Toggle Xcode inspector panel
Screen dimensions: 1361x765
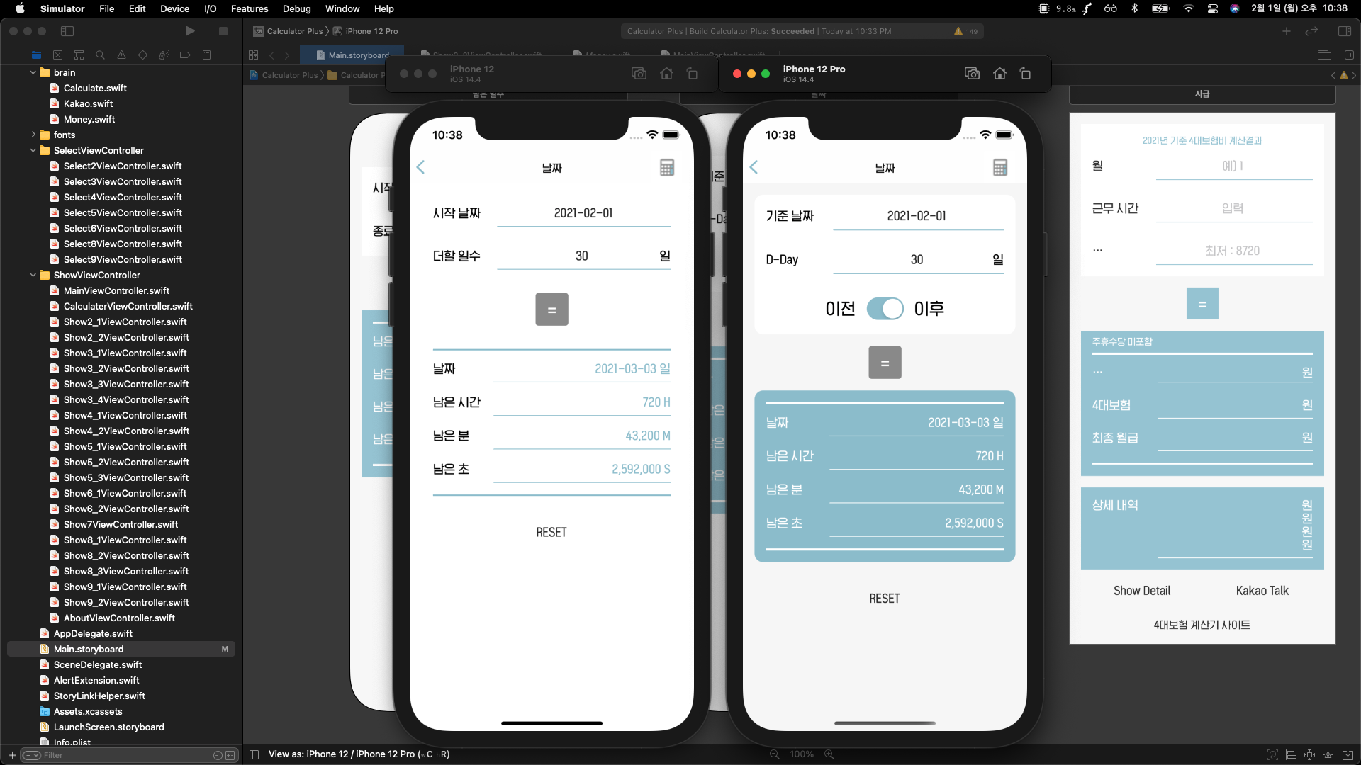(1344, 31)
